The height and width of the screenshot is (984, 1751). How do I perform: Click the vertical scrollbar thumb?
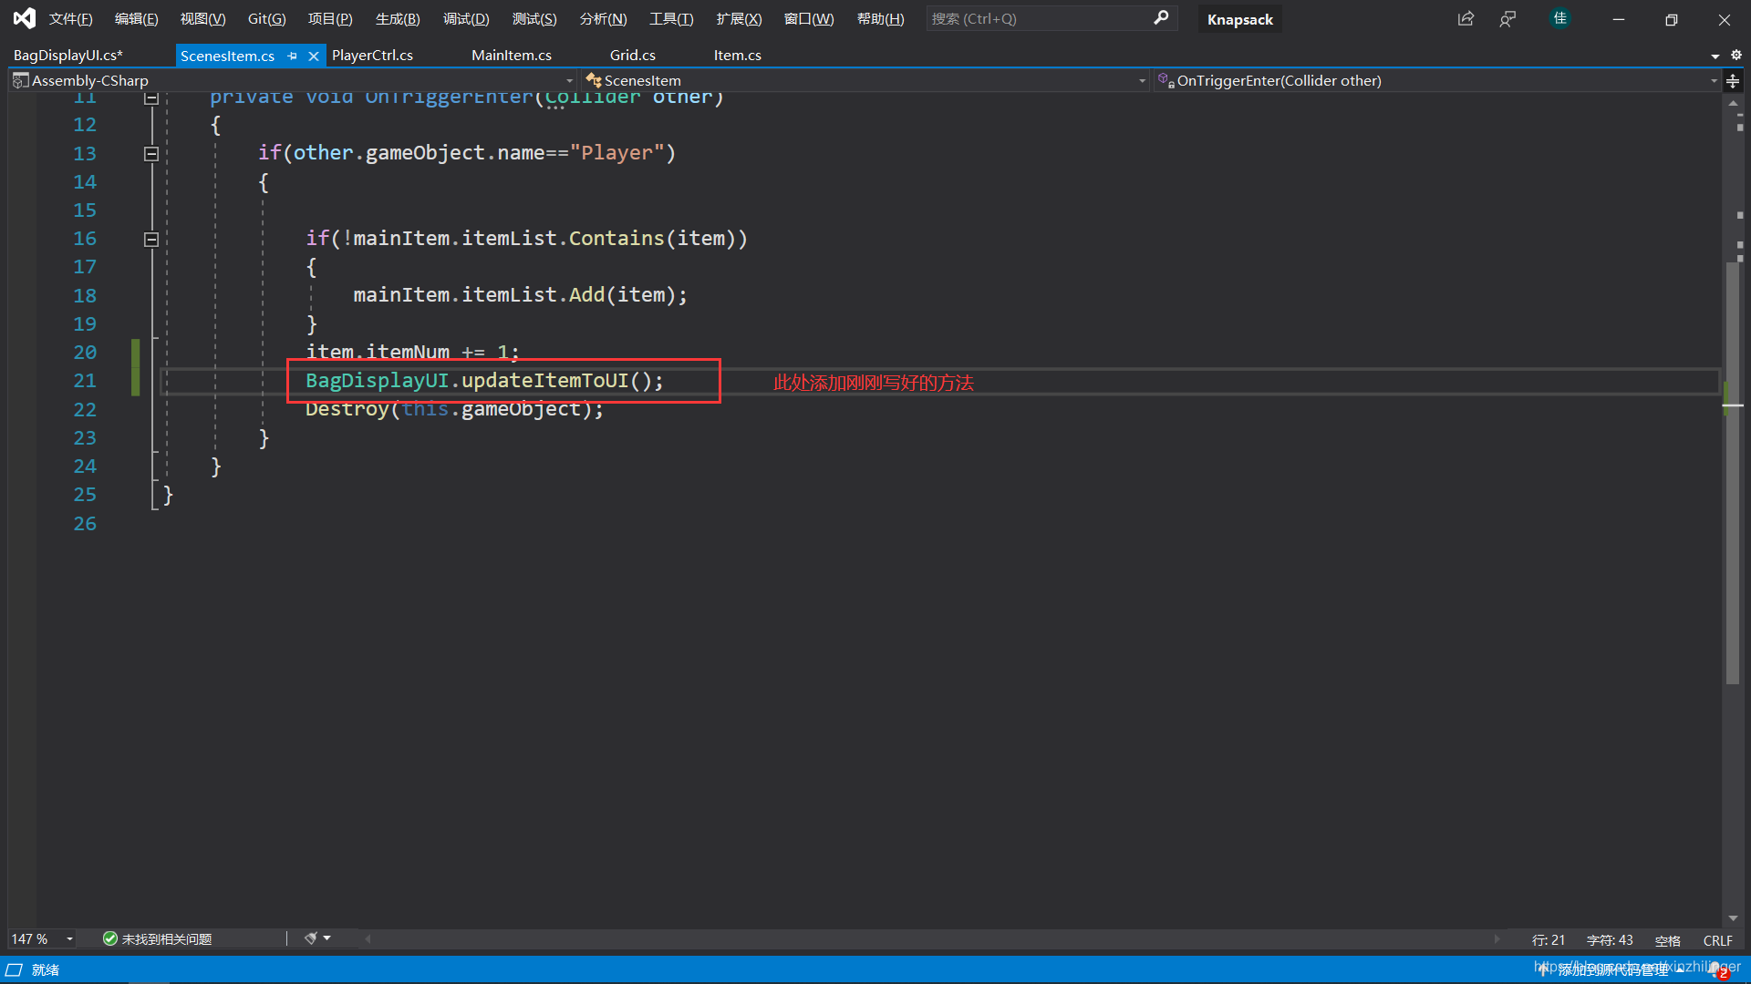coord(1732,472)
